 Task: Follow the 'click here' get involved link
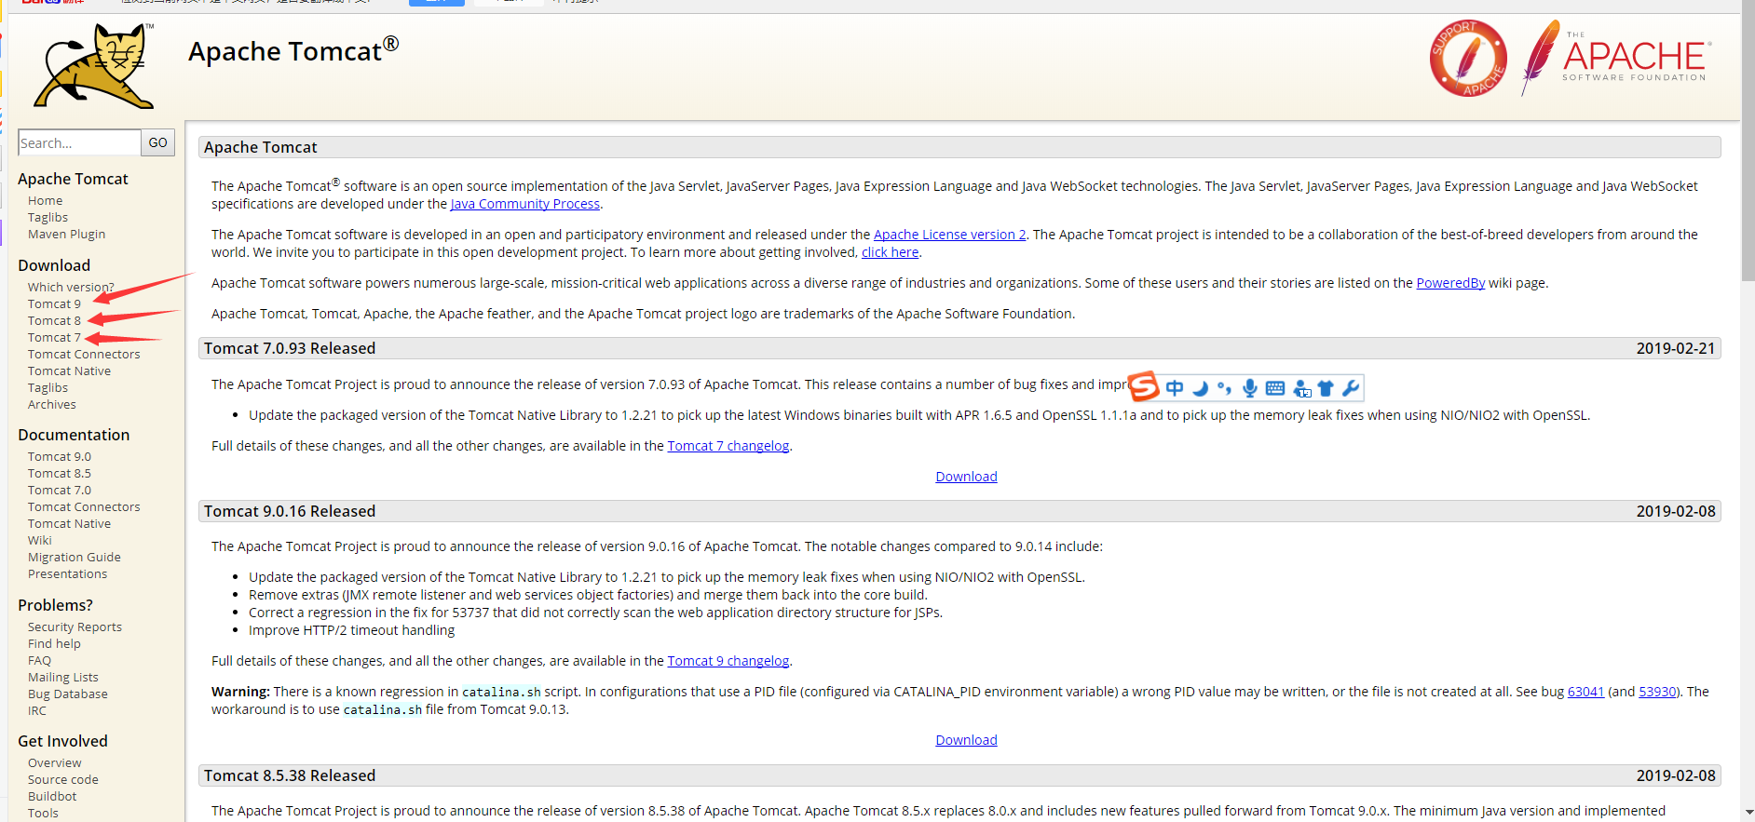pos(890,252)
